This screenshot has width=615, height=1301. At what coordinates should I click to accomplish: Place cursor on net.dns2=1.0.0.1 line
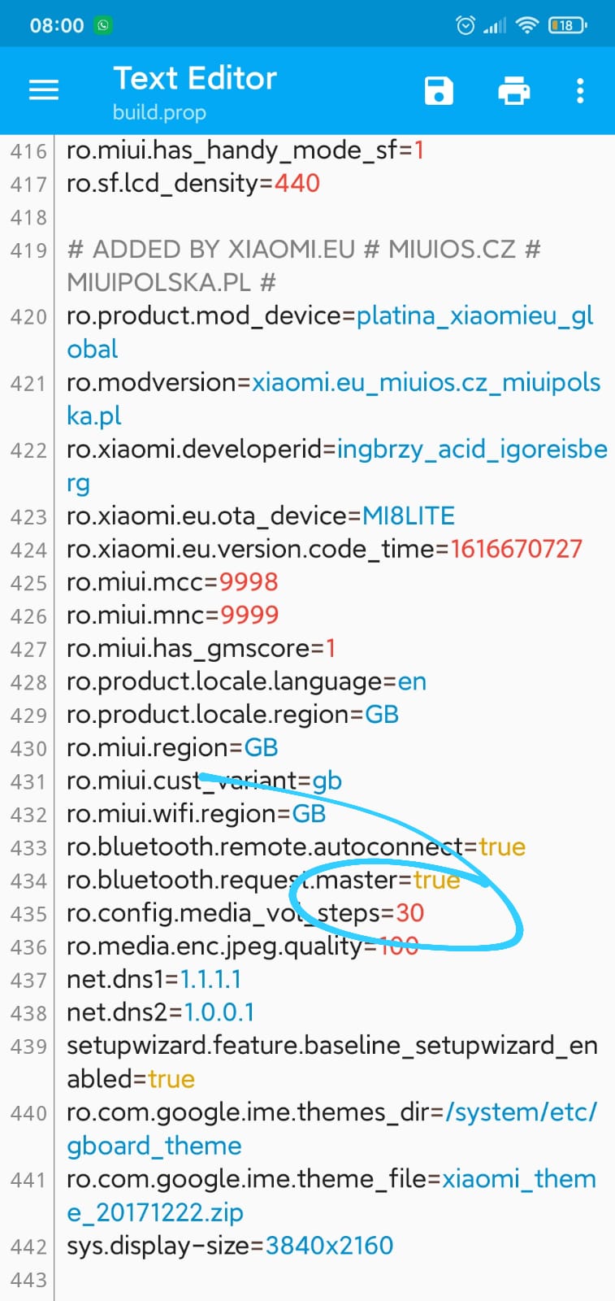point(161,1012)
